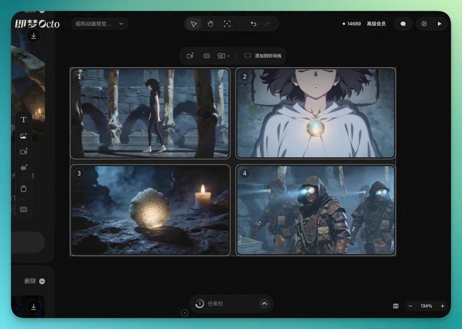Click the fit-to-frame focus tool
This screenshot has height=329, width=462.
click(x=227, y=24)
